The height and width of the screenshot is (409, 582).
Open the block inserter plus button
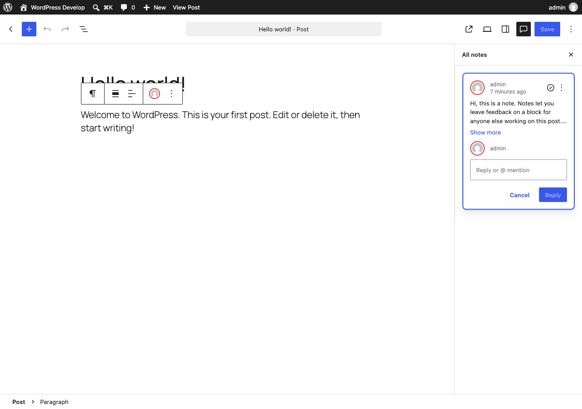point(29,29)
